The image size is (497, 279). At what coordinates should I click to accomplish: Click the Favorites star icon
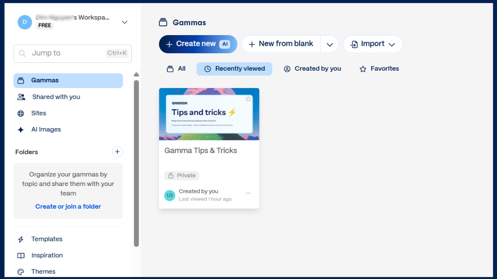click(x=363, y=69)
